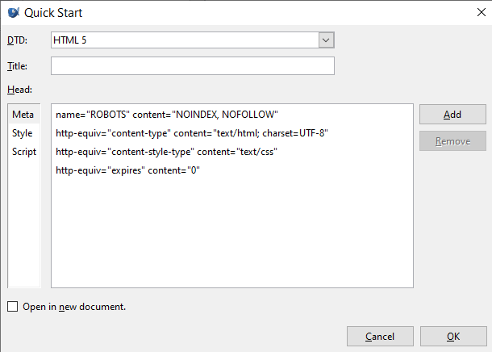Select the ROBOTS NOINDEX, NOFOLLOW meta entry
This screenshot has width=492, height=352.
point(167,115)
